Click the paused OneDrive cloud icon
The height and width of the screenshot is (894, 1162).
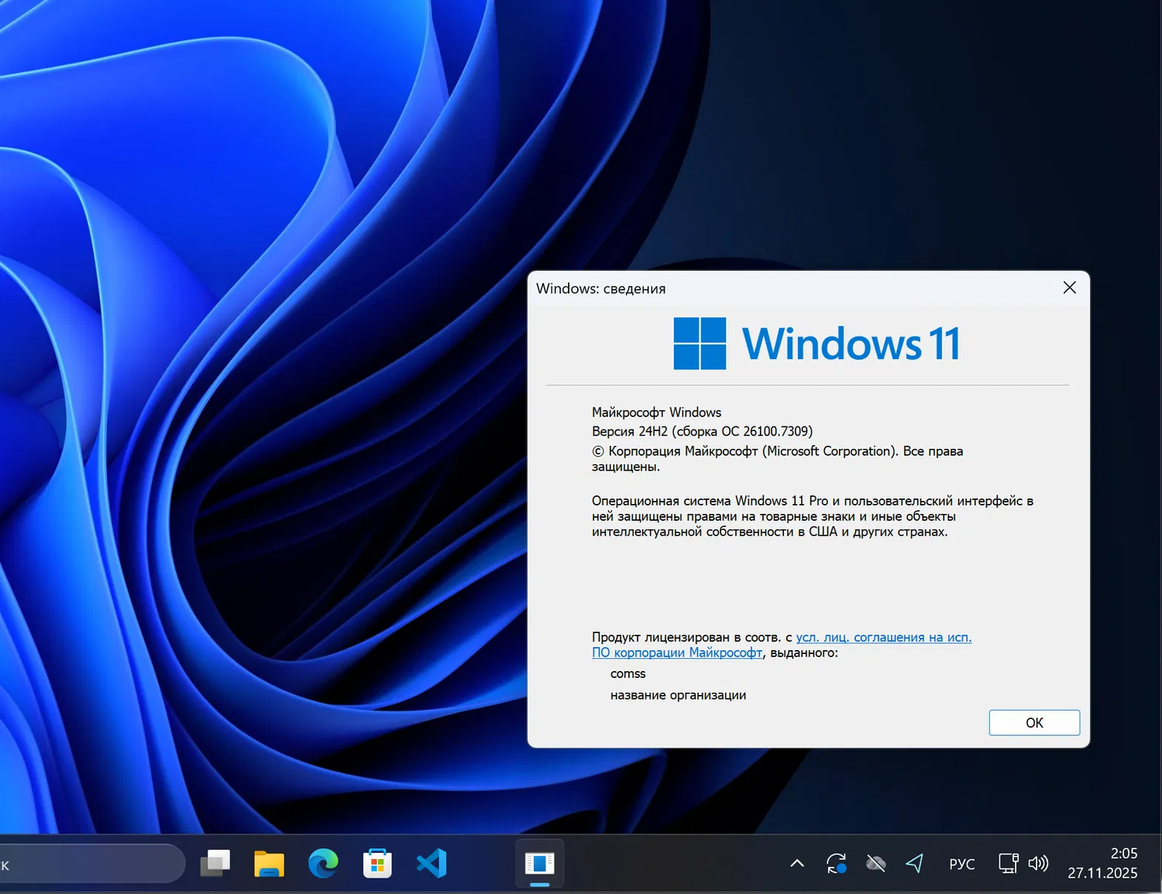coord(875,863)
